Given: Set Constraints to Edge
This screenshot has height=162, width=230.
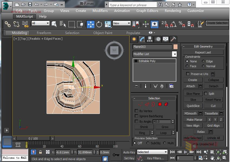Looking at the screenshot, I should coord(203,61).
